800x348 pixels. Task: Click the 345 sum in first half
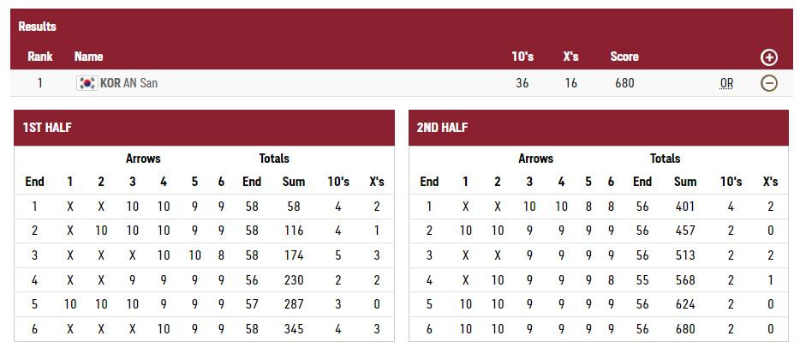coord(294,329)
